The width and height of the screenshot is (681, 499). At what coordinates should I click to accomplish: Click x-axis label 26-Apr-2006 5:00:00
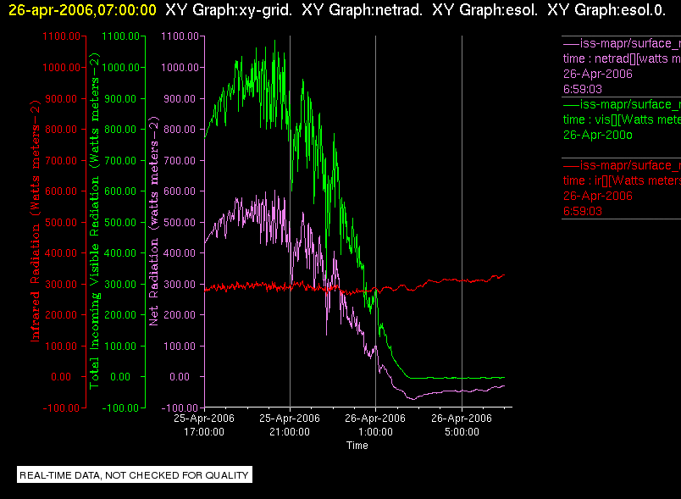pos(462,424)
